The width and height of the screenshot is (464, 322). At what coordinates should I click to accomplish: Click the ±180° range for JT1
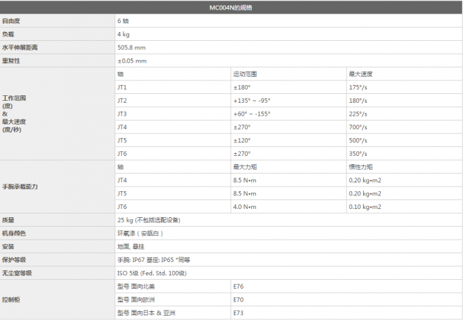click(242, 87)
